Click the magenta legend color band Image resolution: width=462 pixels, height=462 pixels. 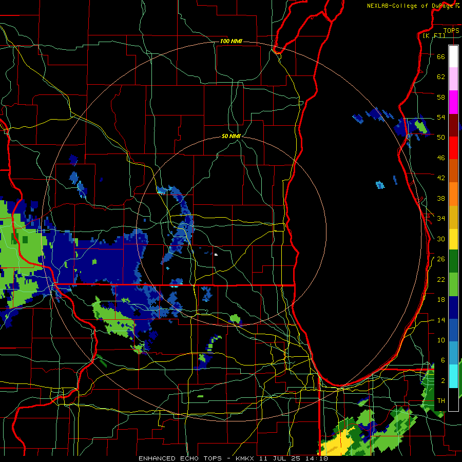[x=453, y=102]
